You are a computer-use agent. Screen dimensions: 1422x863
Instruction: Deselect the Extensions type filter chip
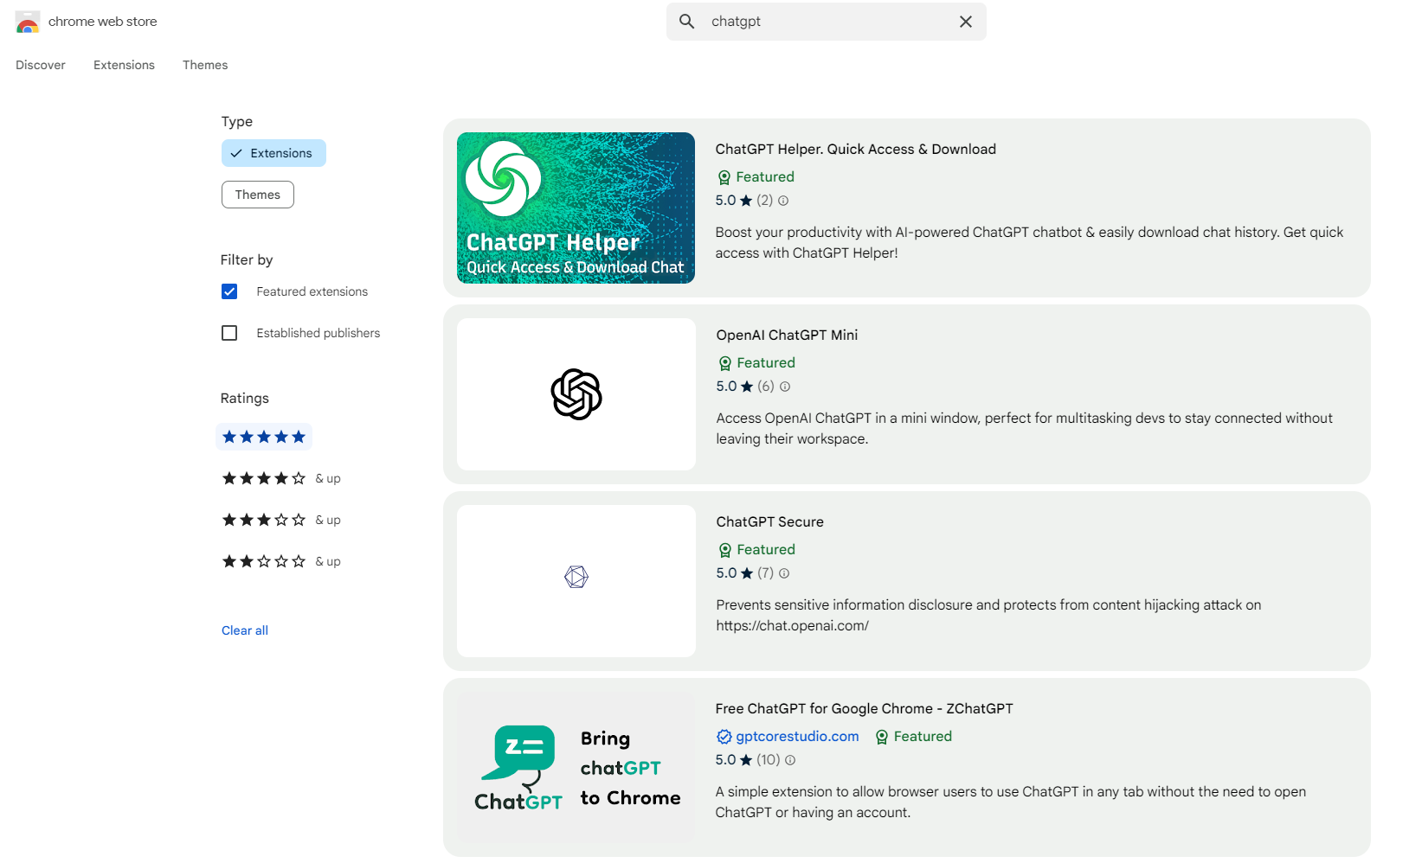273,153
